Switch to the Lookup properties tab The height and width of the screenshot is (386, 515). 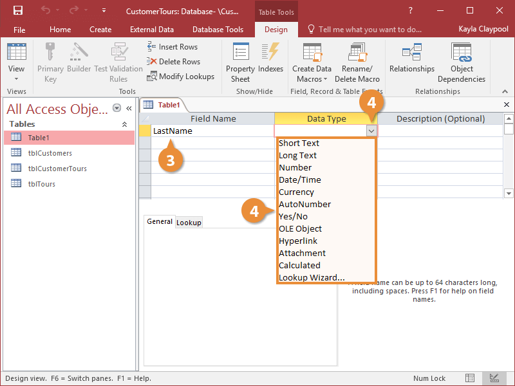189,223
